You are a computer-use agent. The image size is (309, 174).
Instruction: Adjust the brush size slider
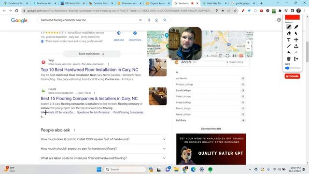[x=293, y=68]
